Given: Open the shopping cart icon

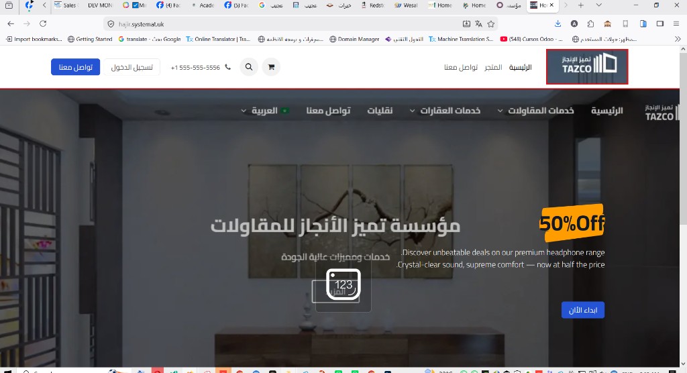Looking at the screenshot, I should [271, 67].
